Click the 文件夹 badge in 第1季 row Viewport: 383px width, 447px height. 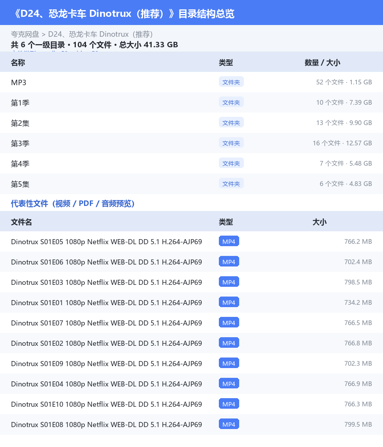[x=231, y=102]
